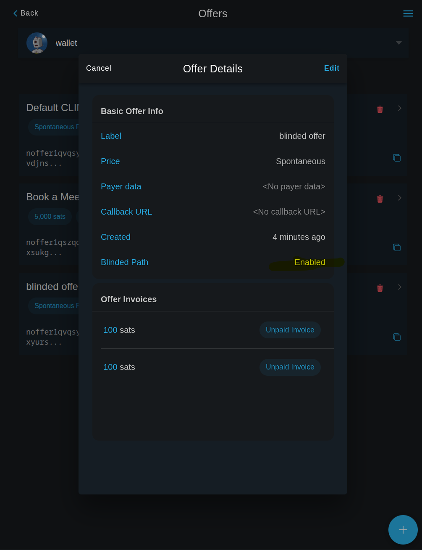Copy the Default CLINK offer string
The image size is (422, 550).
tap(397, 158)
